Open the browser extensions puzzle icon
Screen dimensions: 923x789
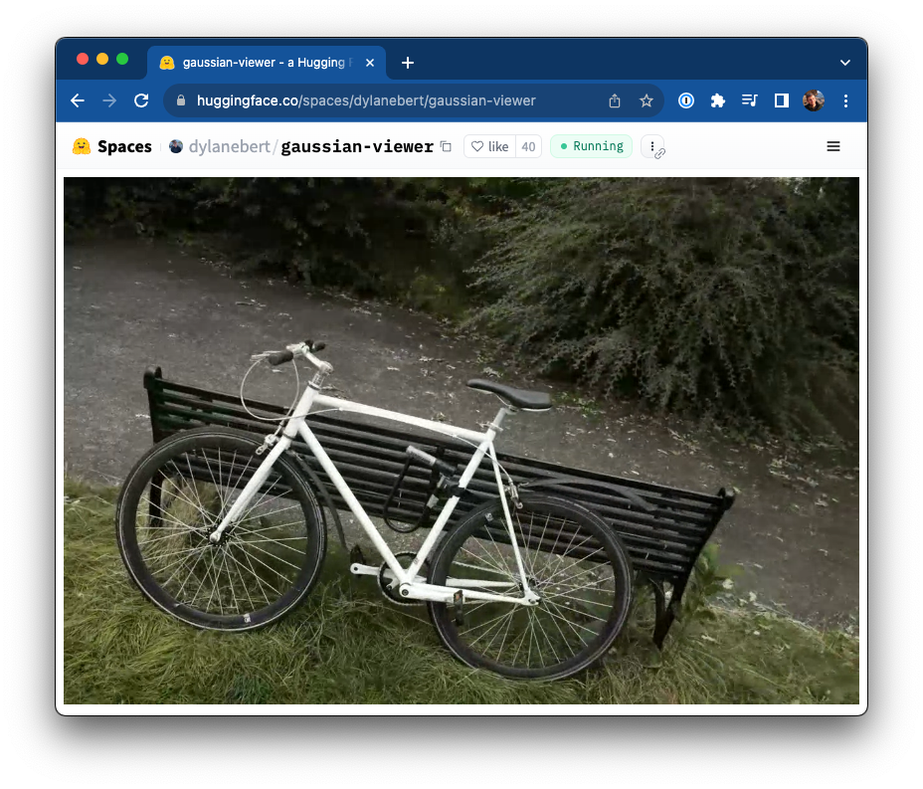coord(717,100)
